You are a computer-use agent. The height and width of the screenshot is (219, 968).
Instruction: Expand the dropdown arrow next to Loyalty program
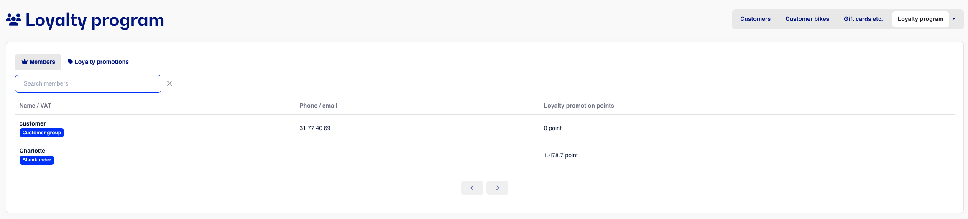click(x=954, y=19)
